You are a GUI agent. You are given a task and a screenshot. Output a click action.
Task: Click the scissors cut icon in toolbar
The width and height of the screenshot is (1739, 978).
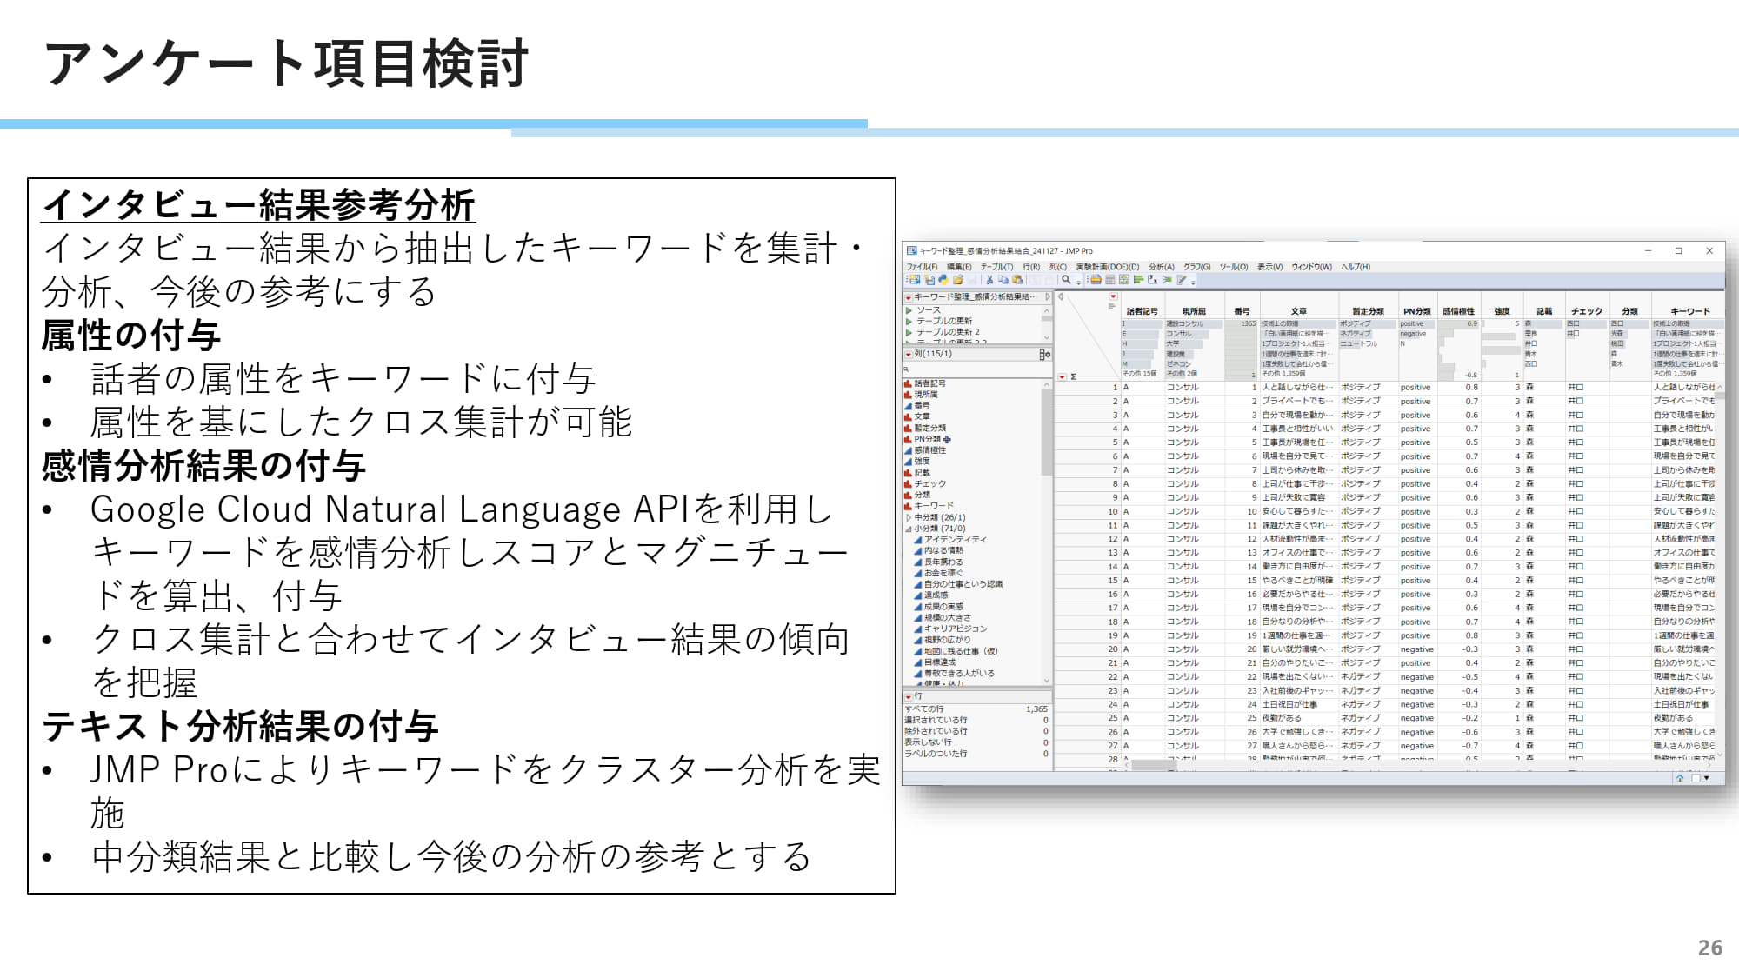[989, 280]
